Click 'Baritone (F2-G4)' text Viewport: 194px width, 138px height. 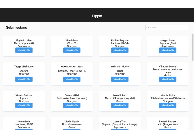pyautogui.click(x=120, y=43)
